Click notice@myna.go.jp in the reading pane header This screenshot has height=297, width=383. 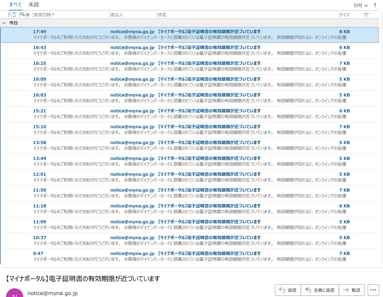(x=52, y=293)
